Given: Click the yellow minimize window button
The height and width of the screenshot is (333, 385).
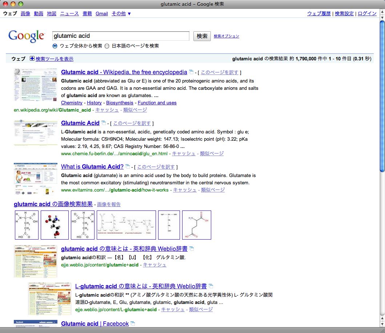Looking at the screenshot, I should point(13,4).
